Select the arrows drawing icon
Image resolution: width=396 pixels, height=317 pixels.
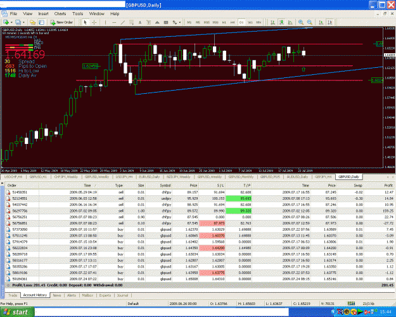click(174, 22)
